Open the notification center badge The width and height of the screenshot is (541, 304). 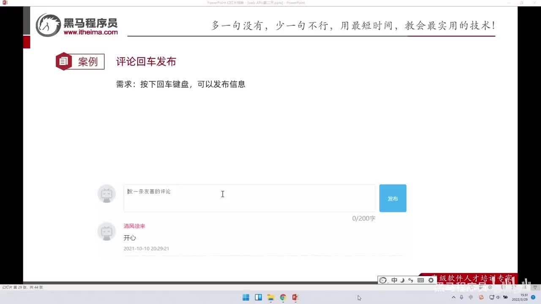[533, 297]
